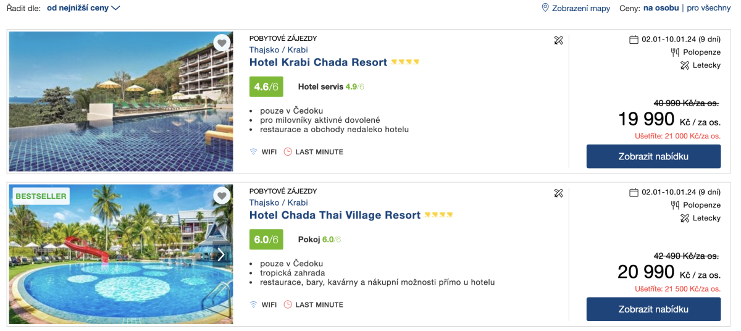Open Hotel Chada Thai Village Resort title link

pos(335,216)
